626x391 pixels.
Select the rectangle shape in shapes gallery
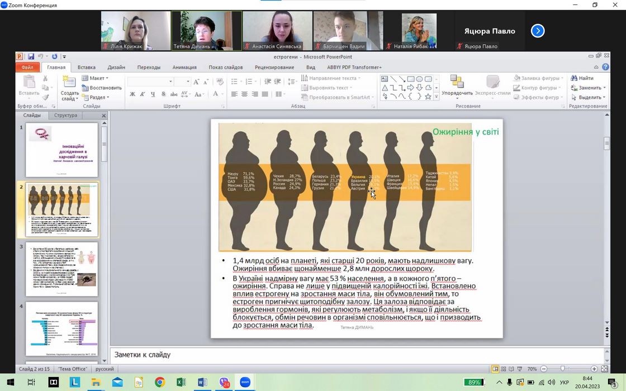411,79
